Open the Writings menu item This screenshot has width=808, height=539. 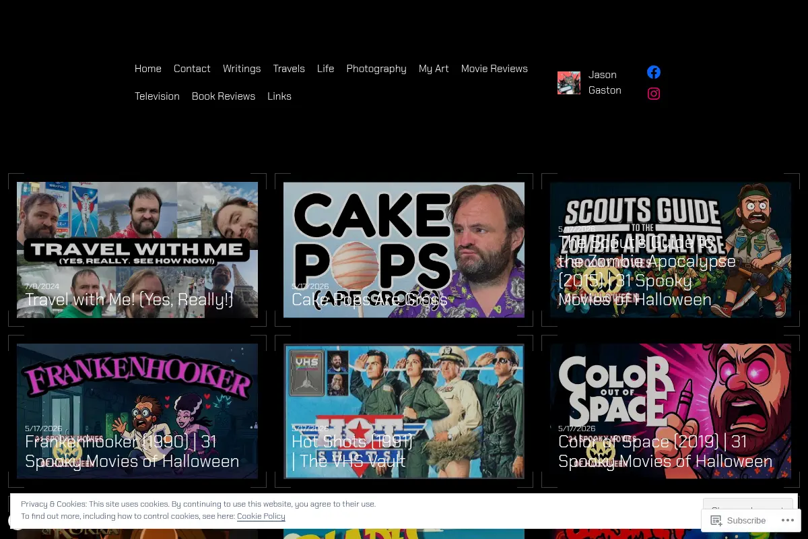click(x=242, y=69)
